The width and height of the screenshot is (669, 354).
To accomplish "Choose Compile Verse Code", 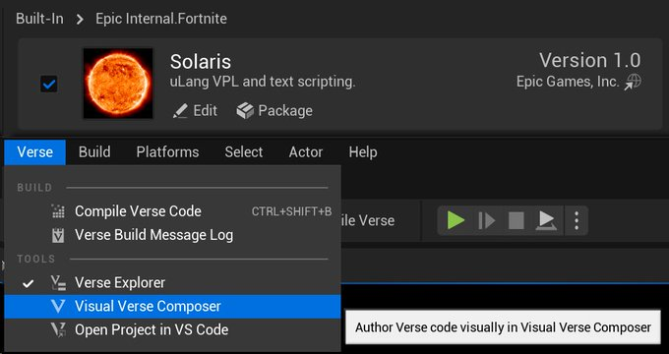I will 172,211.
